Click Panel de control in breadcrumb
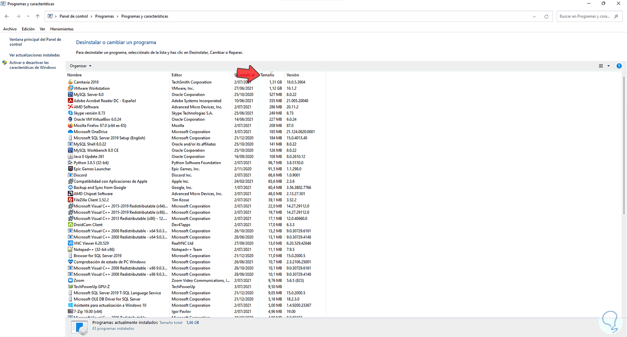This screenshot has width=627, height=337. (74, 17)
